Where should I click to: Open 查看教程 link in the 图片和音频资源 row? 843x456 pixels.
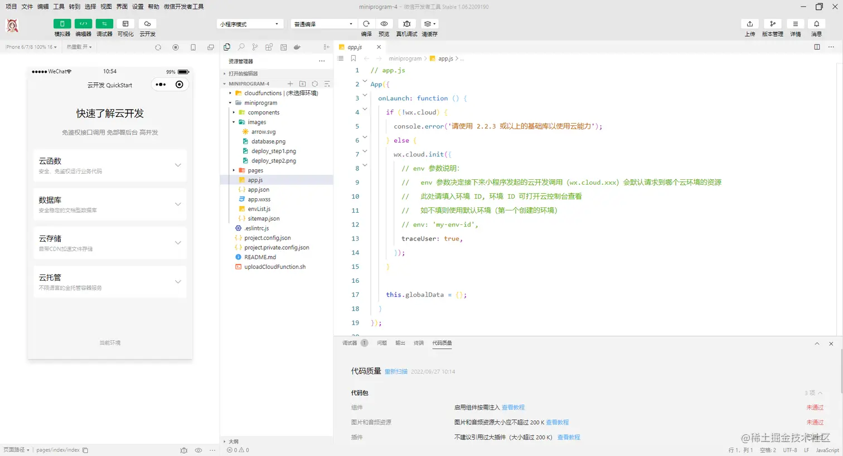557,423
